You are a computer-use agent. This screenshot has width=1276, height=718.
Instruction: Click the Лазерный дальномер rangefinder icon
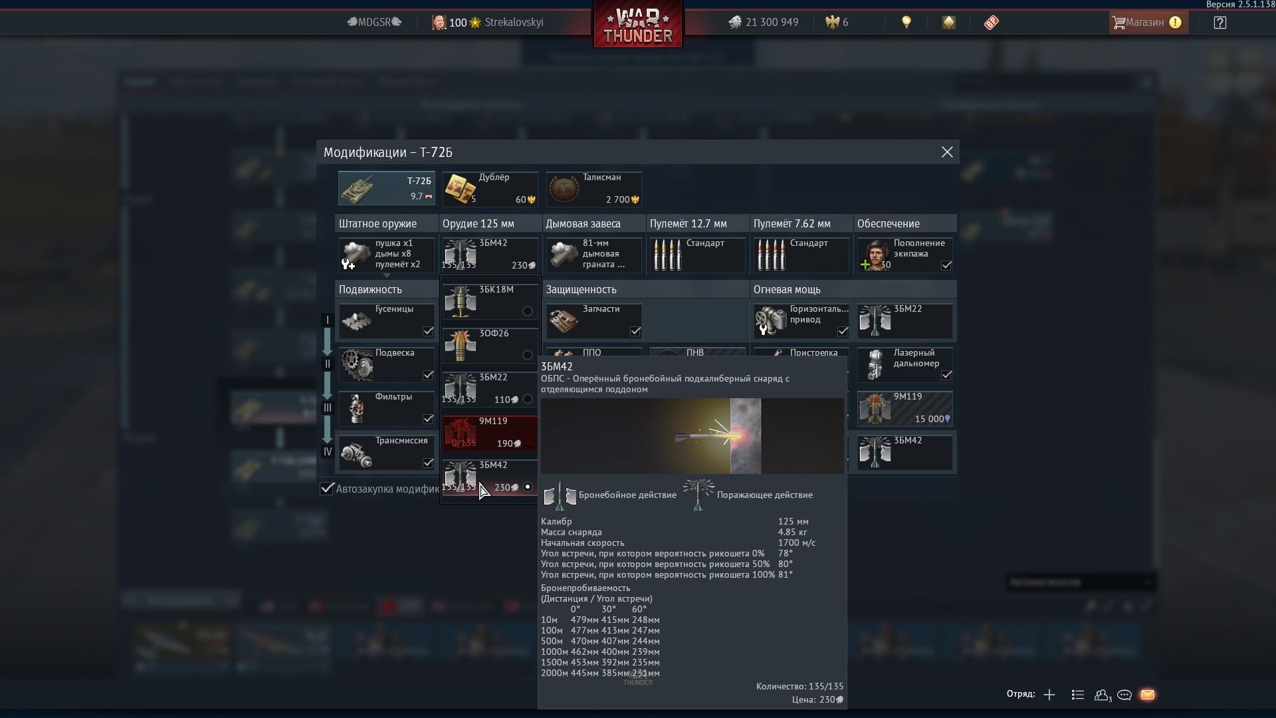coord(875,364)
